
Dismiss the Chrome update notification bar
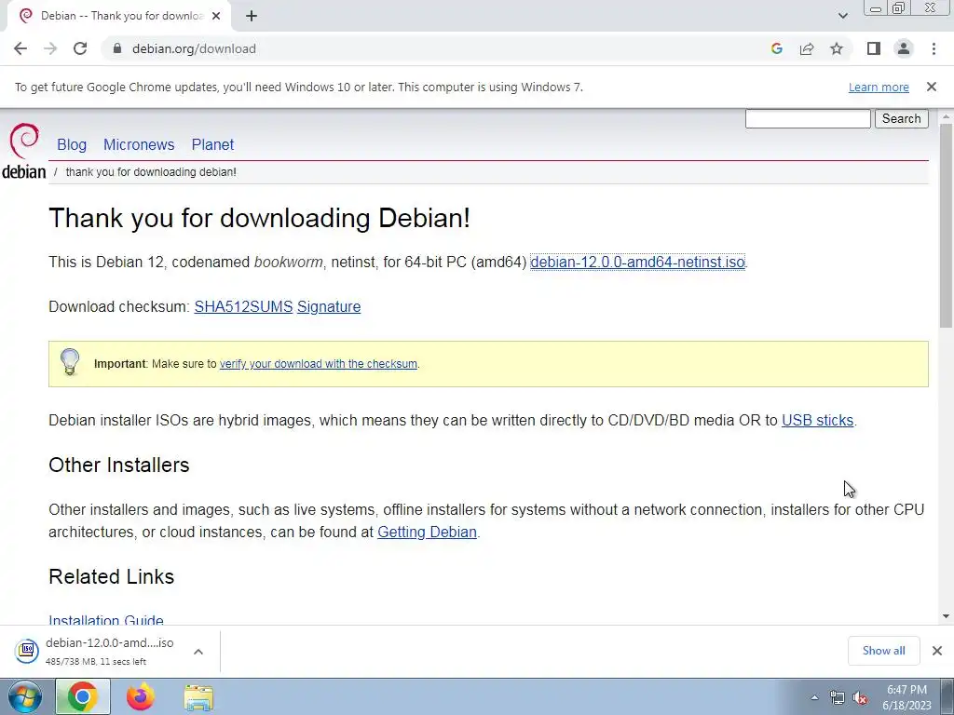click(x=932, y=87)
